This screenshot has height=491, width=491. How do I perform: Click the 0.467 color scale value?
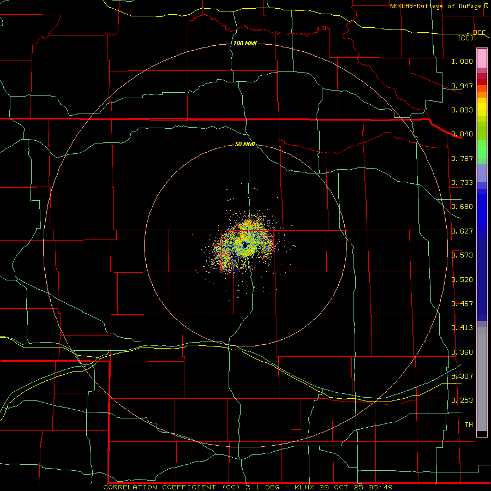(x=462, y=304)
